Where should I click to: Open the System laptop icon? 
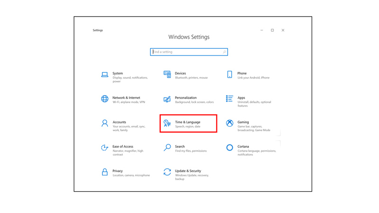(x=105, y=75)
